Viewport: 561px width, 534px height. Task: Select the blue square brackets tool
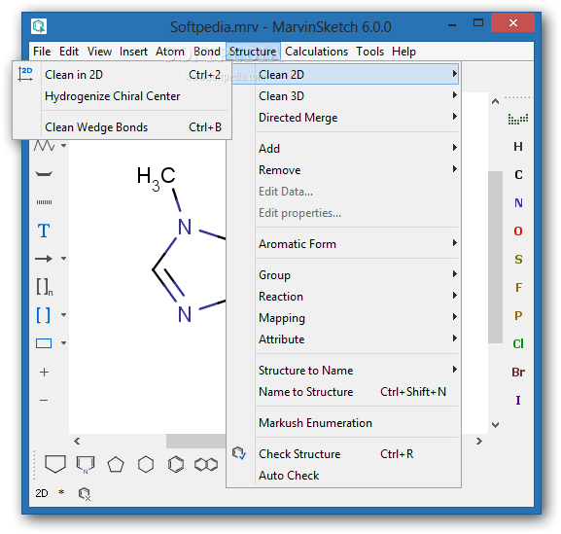coord(44,315)
